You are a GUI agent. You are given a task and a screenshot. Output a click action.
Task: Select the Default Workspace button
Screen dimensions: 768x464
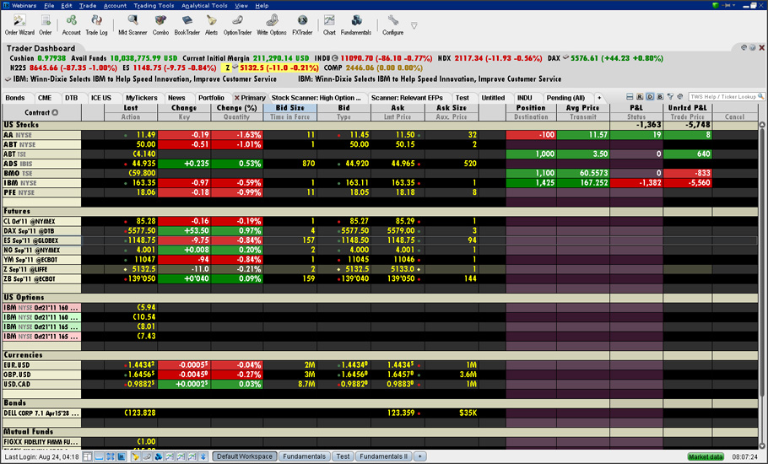(245, 456)
